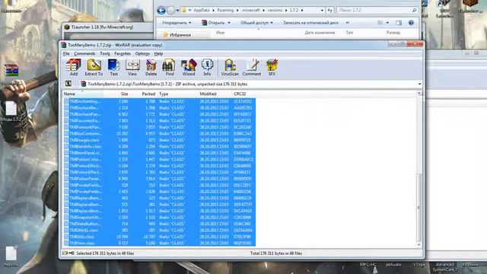Click the key icon in WinRAR status bar

[72, 253]
